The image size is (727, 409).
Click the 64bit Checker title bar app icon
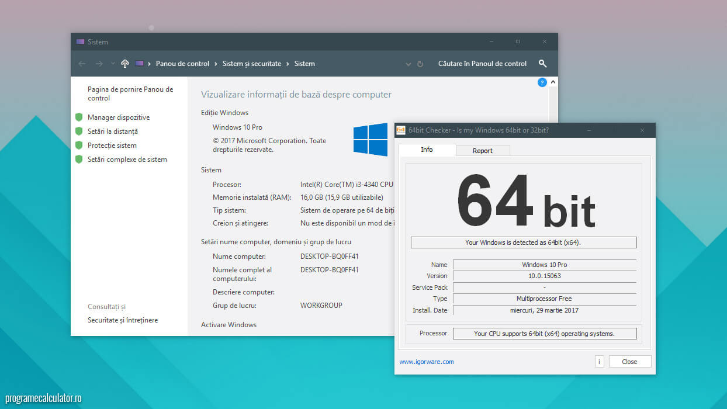[x=401, y=130]
